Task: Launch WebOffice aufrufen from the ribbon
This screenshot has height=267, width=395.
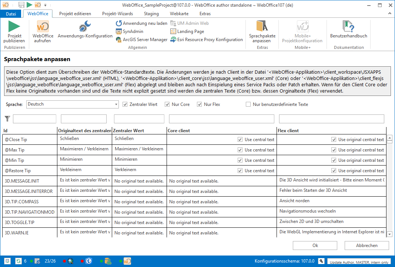Action: point(43,27)
